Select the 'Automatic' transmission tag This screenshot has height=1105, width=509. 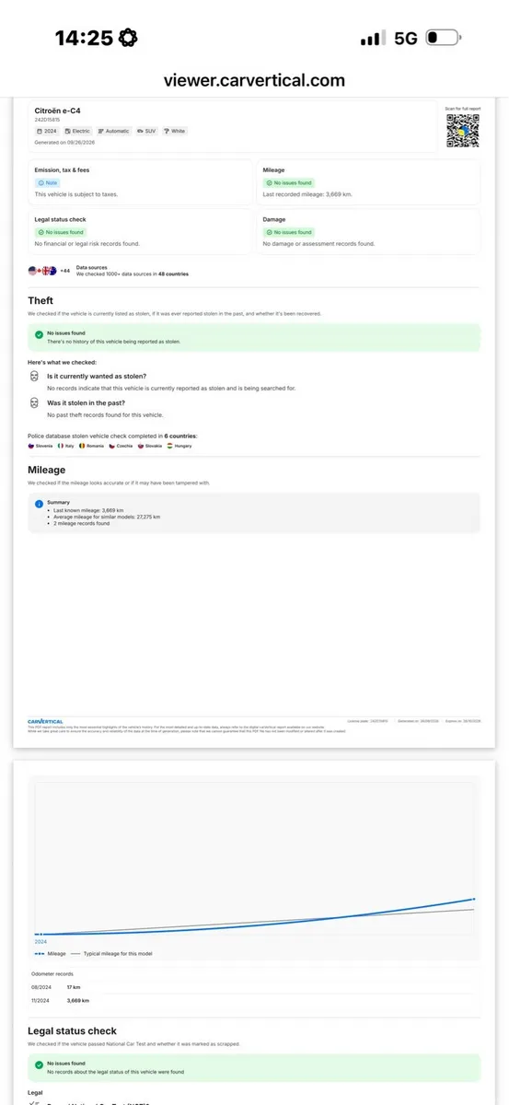click(x=114, y=131)
